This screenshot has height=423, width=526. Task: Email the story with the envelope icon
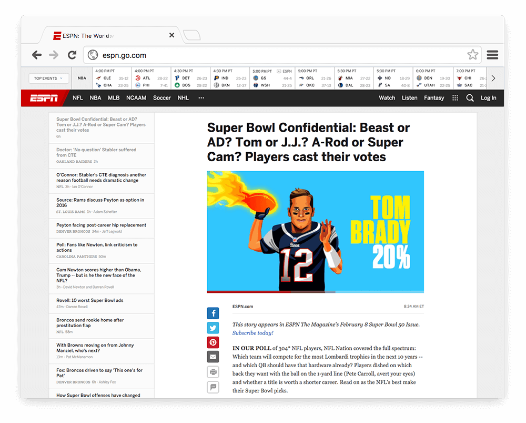[213, 357]
